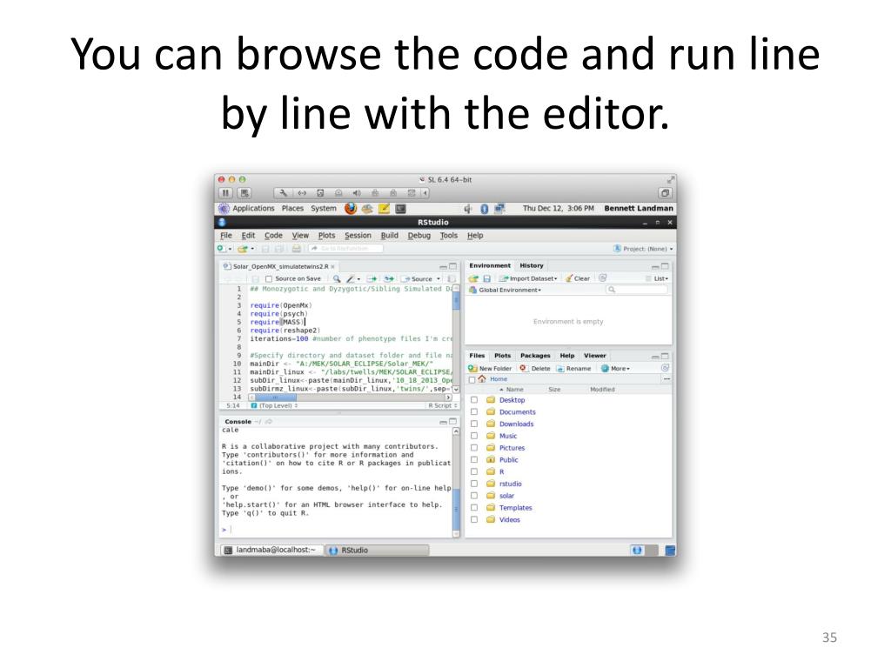Open the R Script file type selector
The height and width of the screenshot is (668, 891).
(x=442, y=405)
